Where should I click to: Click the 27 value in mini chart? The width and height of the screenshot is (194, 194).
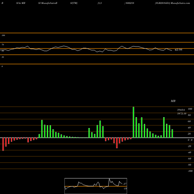(x=125, y=184)
